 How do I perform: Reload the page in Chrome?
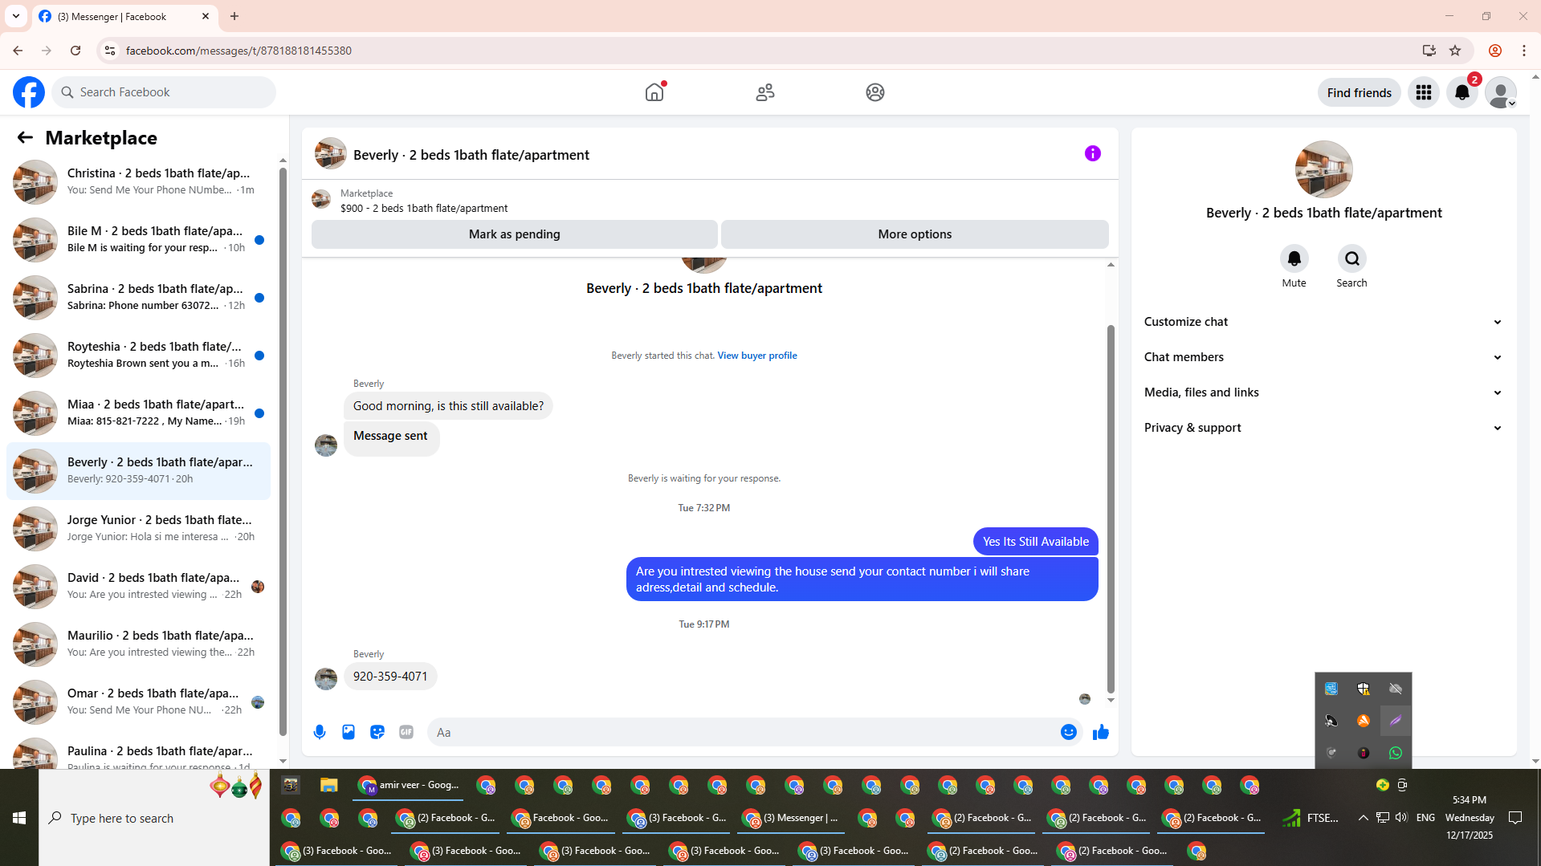(x=75, y=51)
